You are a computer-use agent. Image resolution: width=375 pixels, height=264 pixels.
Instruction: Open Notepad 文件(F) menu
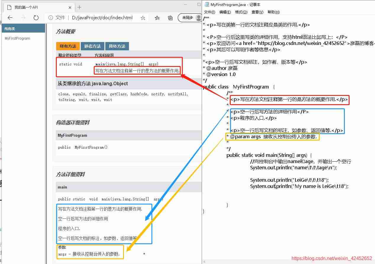click(x=209, y=12)
